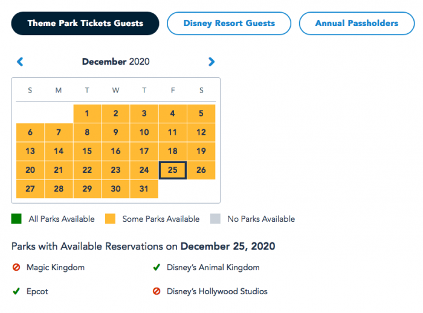The image size is (423, 313).
Task: Click the gray No Parks Available swatch
Action: (215, 219)
